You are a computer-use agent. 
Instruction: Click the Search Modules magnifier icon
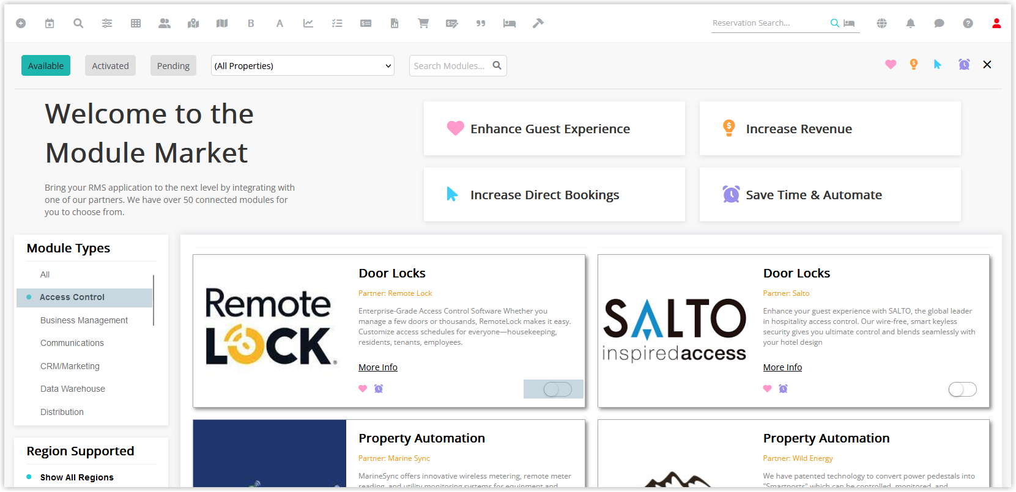(x=497, y=65)
